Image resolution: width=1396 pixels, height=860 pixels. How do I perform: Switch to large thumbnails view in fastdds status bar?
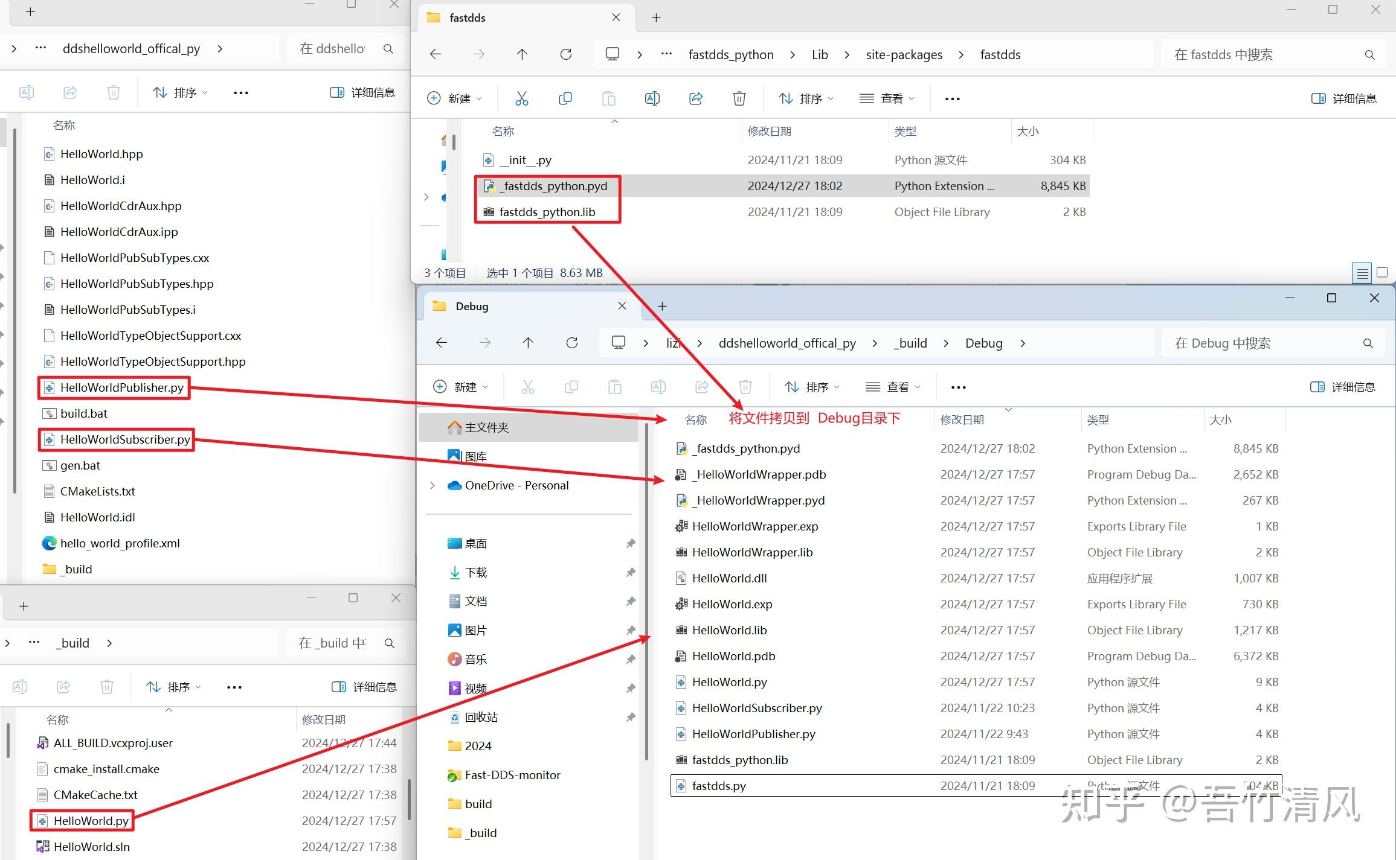(1382, 273)
